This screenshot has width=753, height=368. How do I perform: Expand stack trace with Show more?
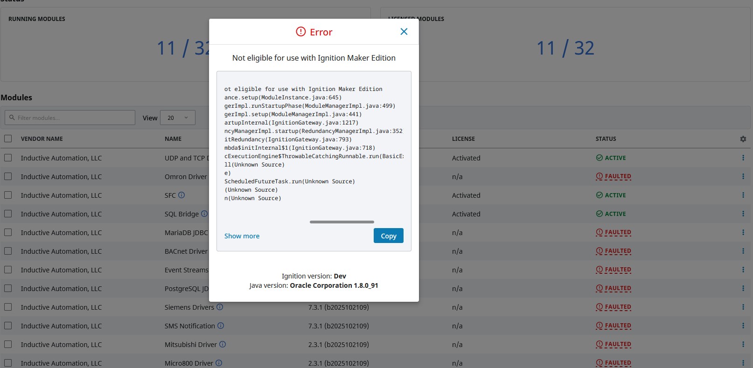pyautogui.click(x=242, y=236)
